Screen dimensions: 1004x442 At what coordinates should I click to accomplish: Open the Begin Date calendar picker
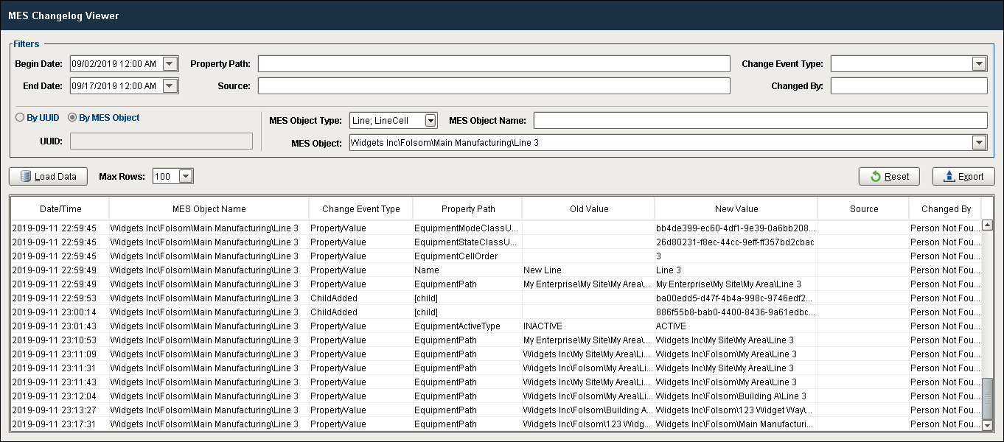click(170, 64)
